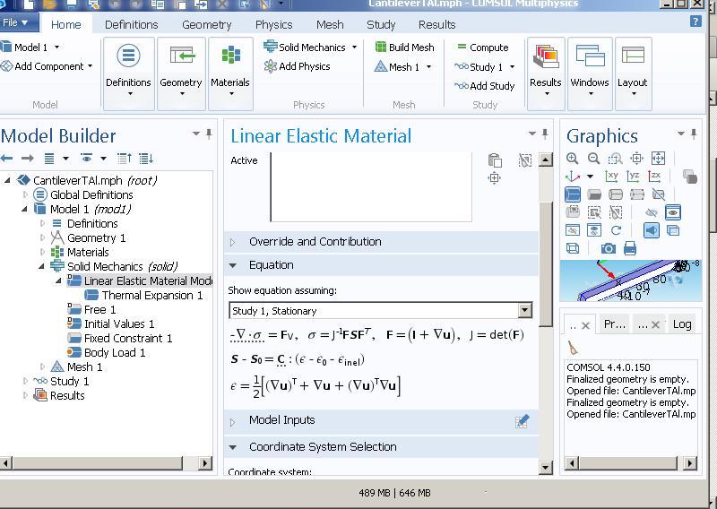Expand the Geometry 1 tree node
Image resolution: width=717 pixels, height=509 pixels.
point(43,237)
